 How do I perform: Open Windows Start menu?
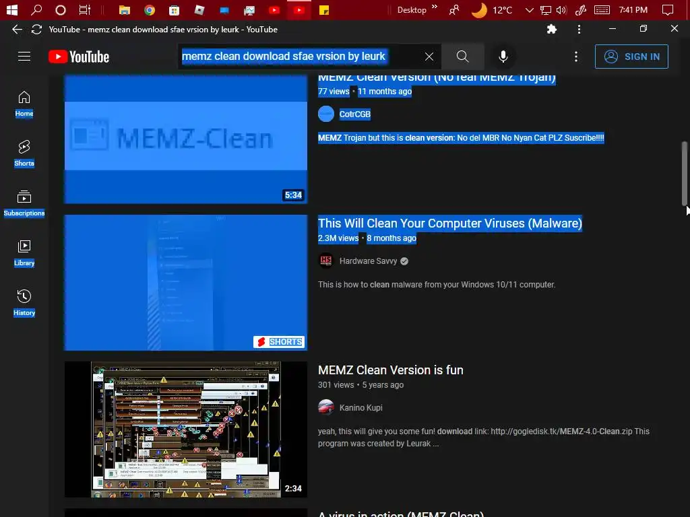coord(12,9)
